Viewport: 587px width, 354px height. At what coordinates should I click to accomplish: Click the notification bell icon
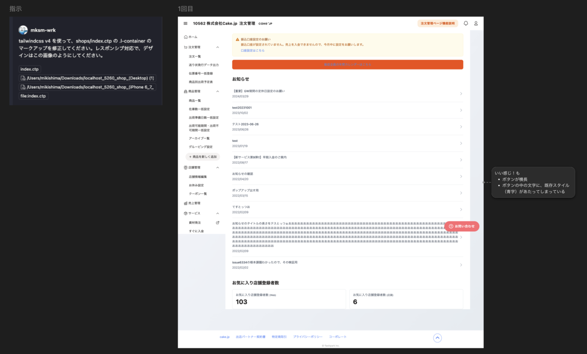point(466,23)
